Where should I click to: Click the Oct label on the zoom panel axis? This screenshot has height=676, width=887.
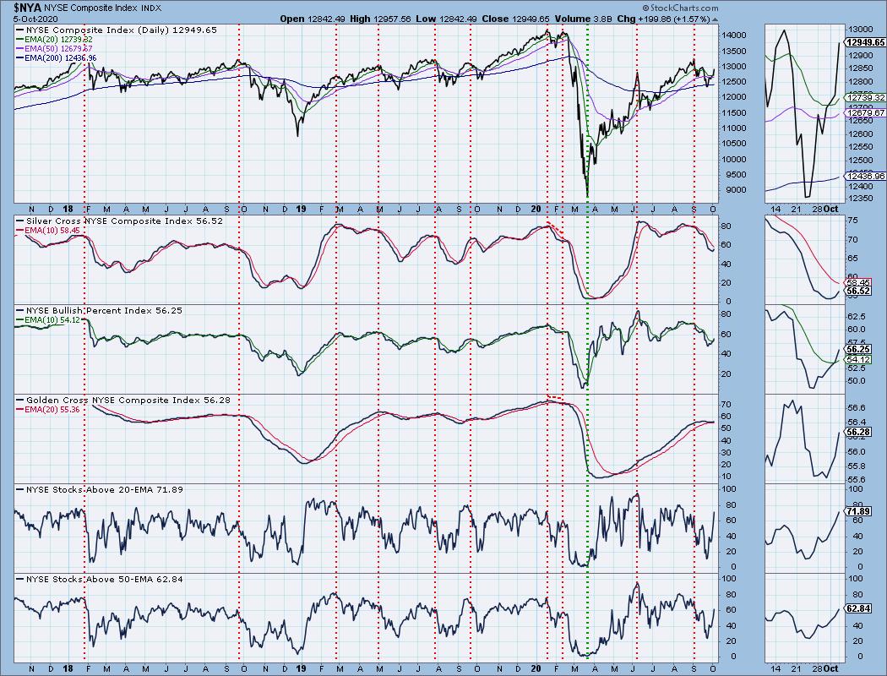pos(830,209)
